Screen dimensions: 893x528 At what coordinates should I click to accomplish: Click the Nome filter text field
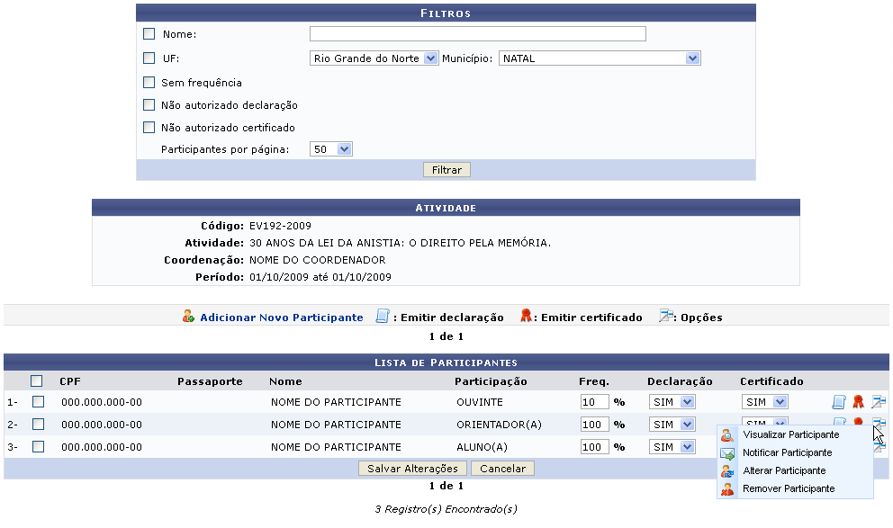[x=477, y=34]
